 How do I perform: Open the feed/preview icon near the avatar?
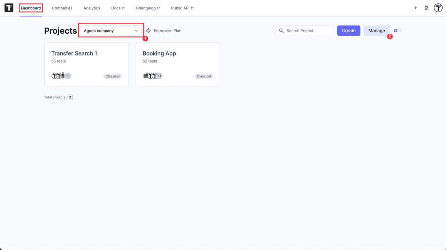pos(426,8)
